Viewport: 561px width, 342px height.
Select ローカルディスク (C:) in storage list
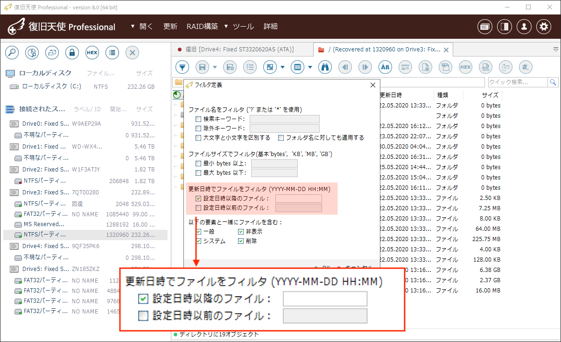(85, 87)
